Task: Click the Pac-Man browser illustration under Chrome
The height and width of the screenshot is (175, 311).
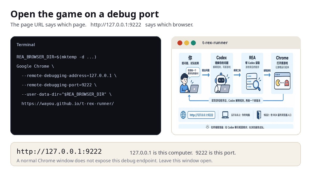Action: 282,81
